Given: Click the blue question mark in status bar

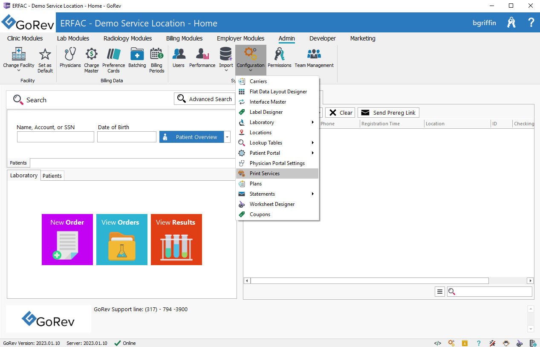Looking at the screenshot, I should (x=479, y=343).
